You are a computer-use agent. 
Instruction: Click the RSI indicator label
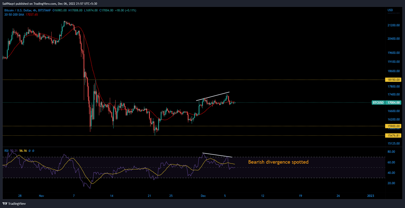6,151
